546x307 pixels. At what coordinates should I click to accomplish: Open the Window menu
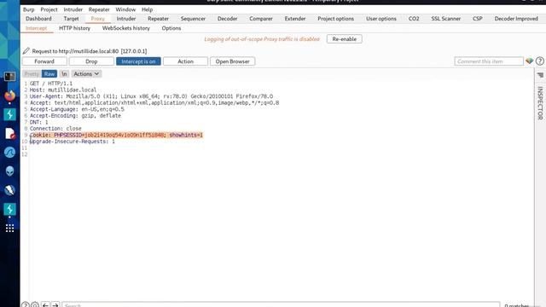coord(125,9)
